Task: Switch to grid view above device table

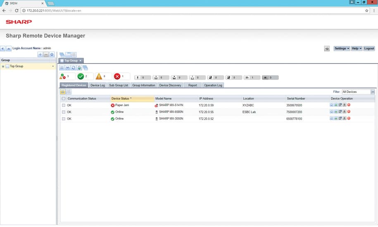Action: tap(69, 92)
